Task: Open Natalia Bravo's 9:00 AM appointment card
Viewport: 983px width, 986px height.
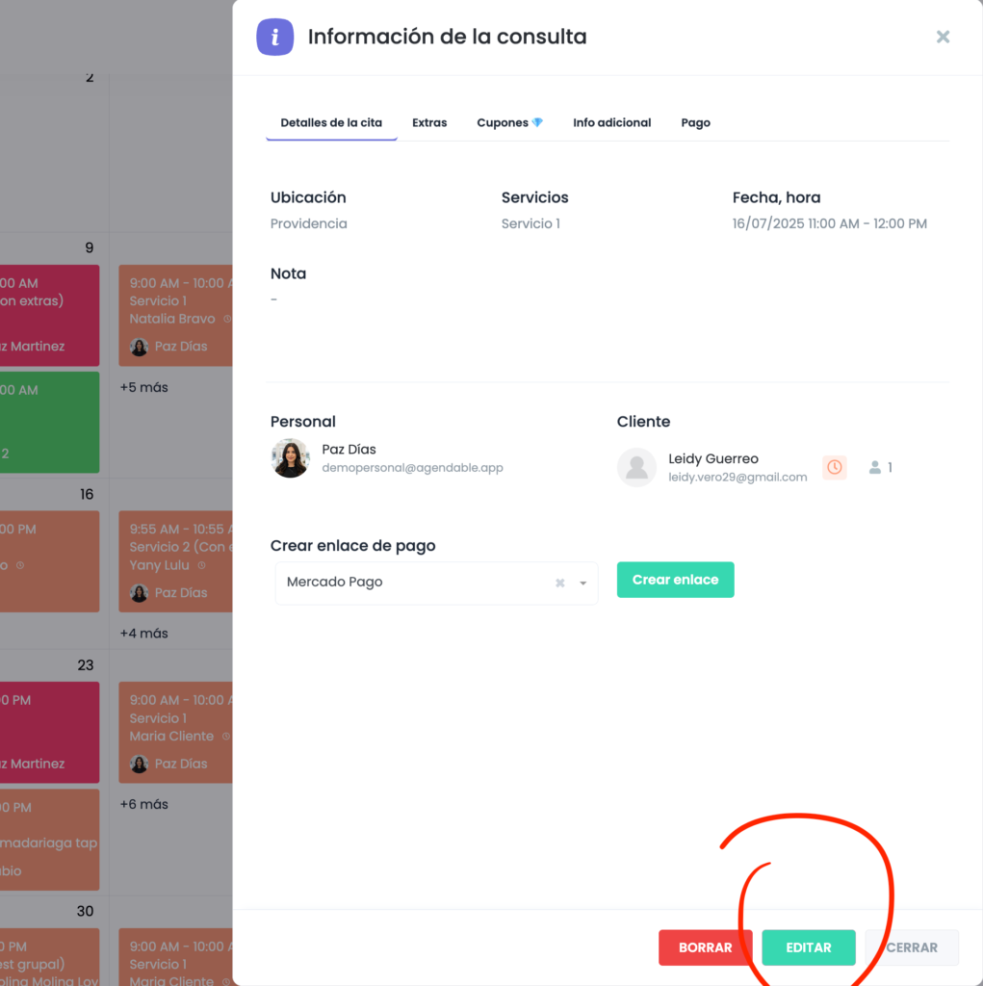Action: (175, 315)
